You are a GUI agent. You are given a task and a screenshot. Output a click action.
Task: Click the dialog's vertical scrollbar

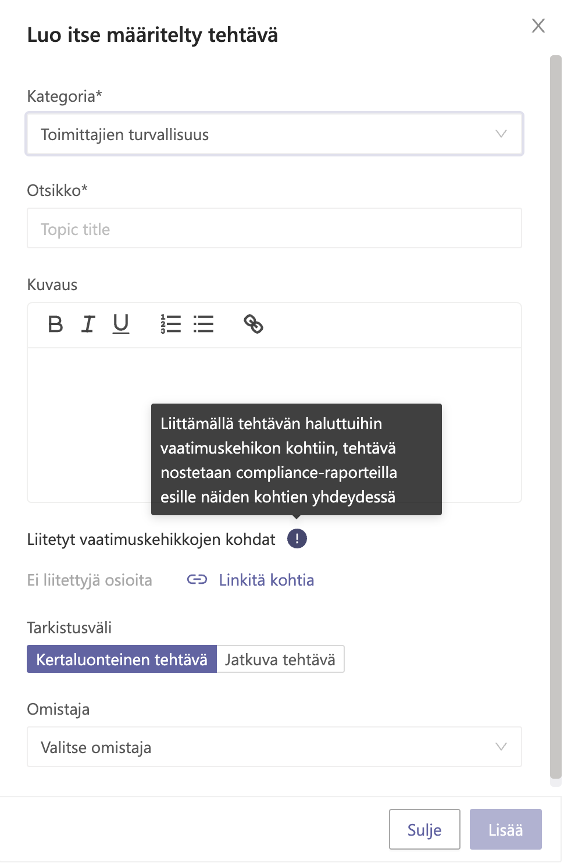tap(556, 417)
